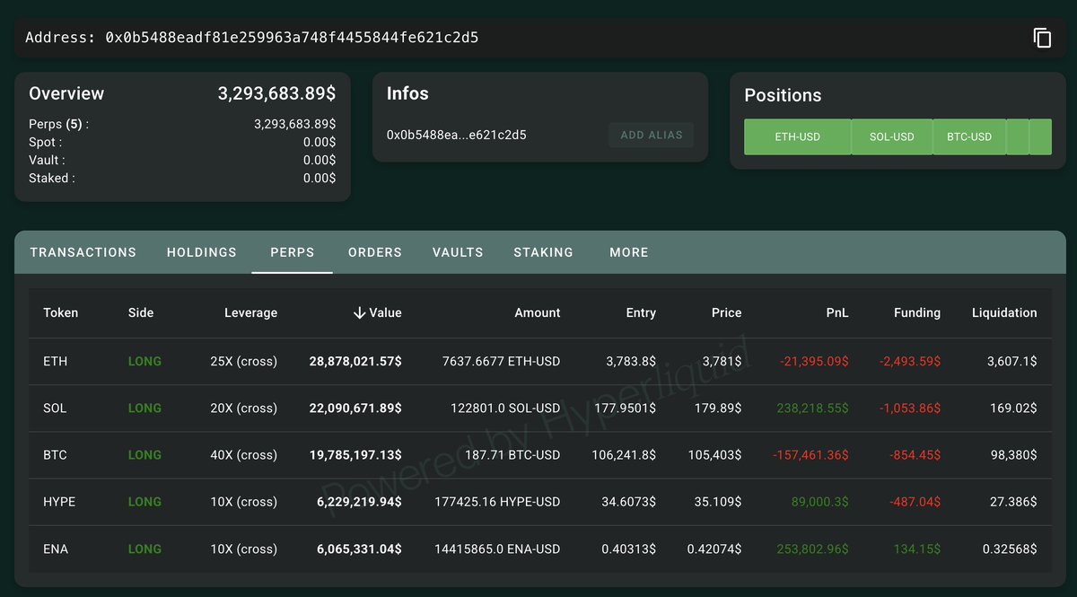Click the ENA PnL 253,802.96$

coord(812,548)
